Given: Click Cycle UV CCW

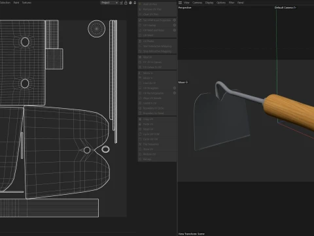Looking at the screenshot, I should [157, 134].
